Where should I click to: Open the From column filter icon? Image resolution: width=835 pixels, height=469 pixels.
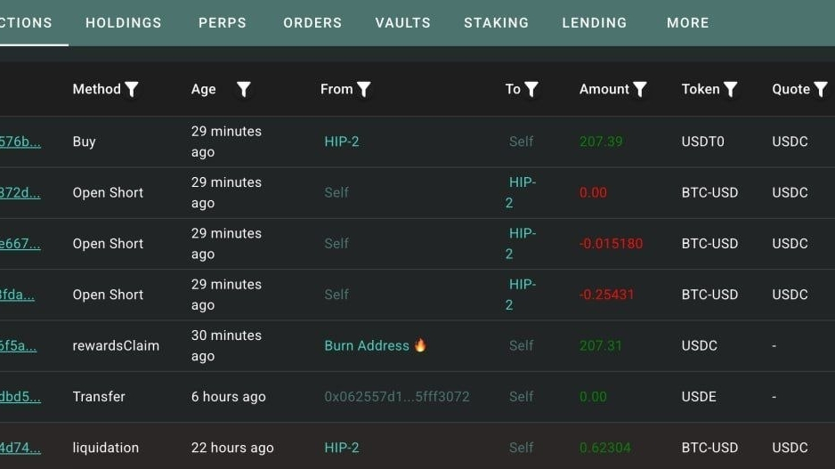pos(364,89)
